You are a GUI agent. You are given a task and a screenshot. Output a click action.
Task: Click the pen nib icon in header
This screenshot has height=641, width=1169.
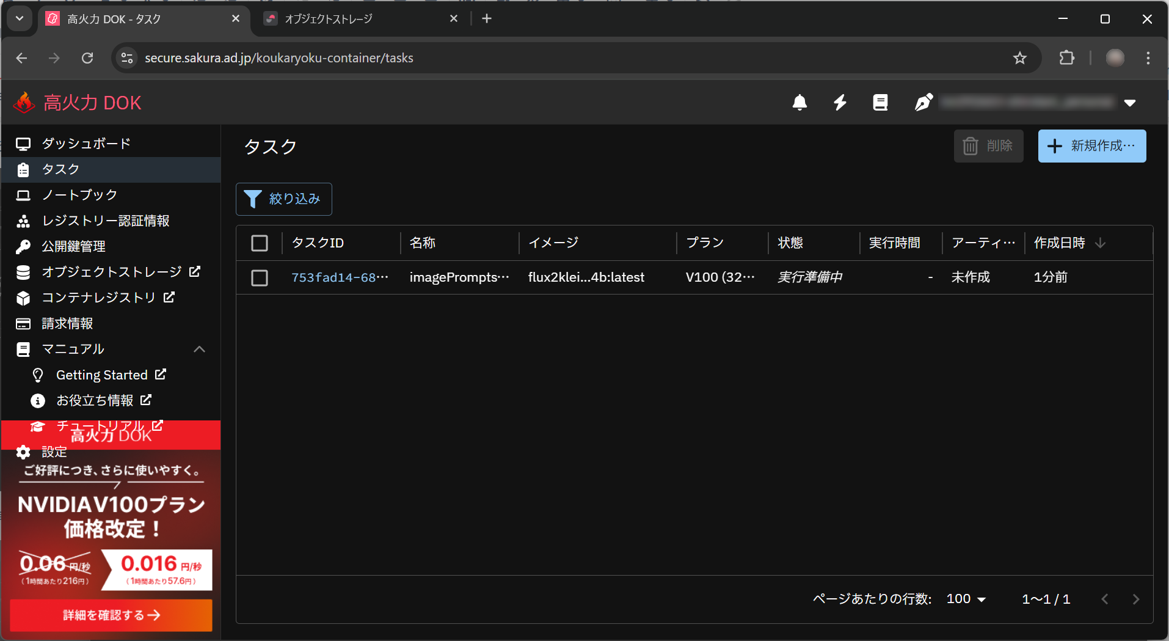[x=923, y=103]
